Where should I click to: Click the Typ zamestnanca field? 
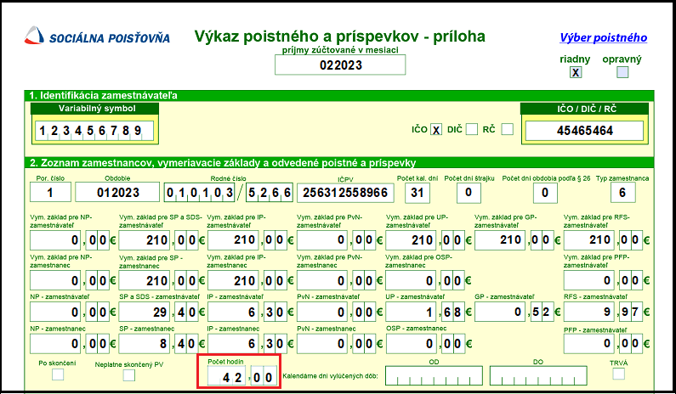tap(622, 193)
